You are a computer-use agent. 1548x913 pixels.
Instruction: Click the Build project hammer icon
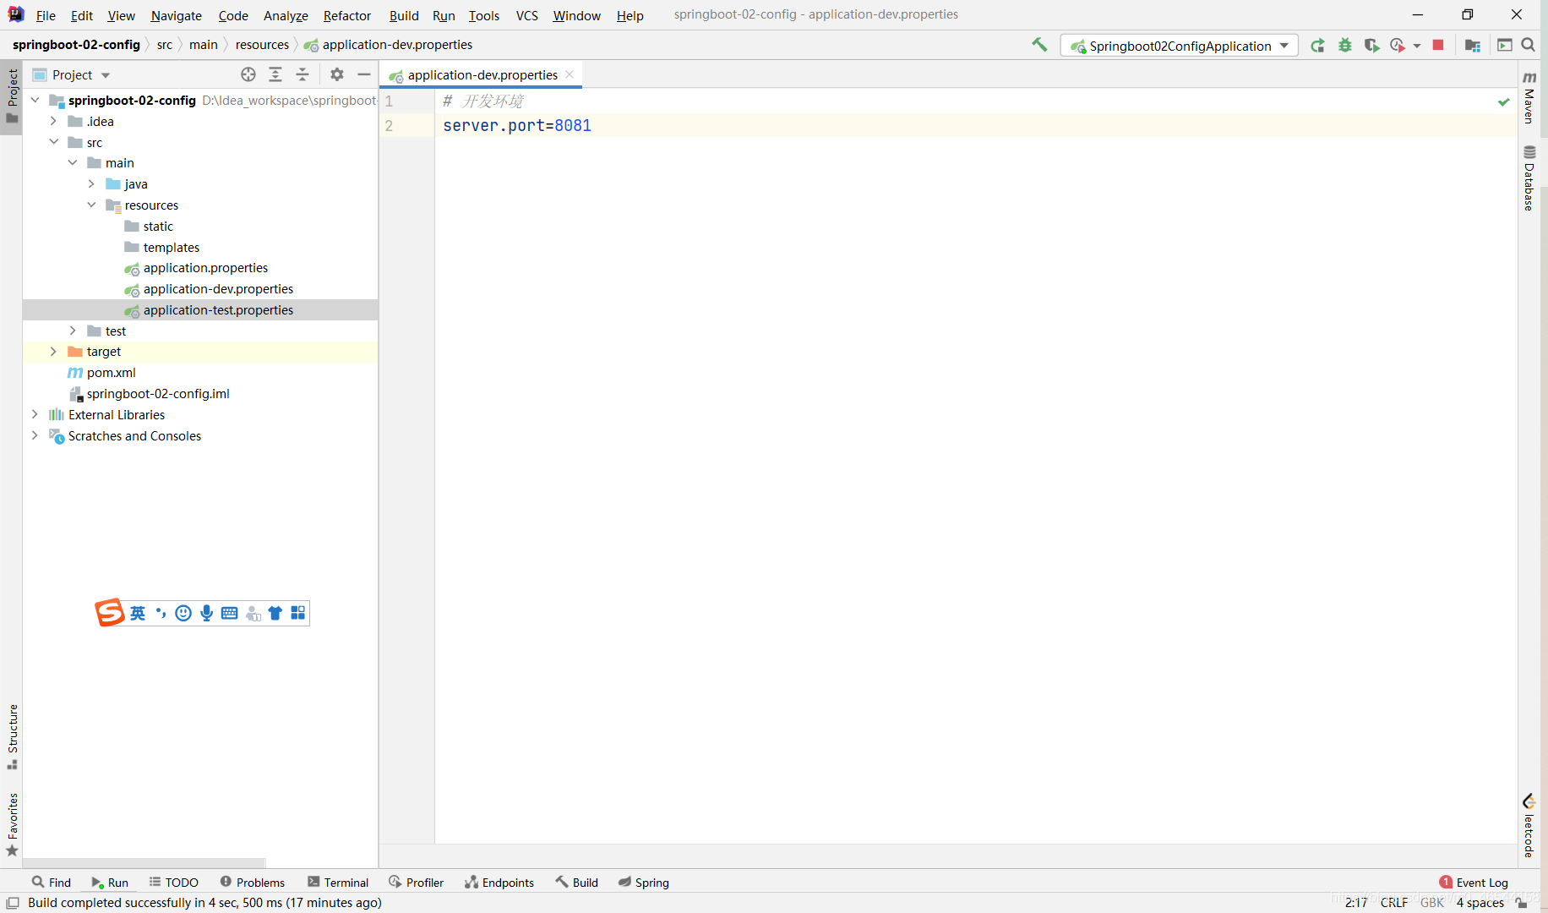pos(1039,45)
